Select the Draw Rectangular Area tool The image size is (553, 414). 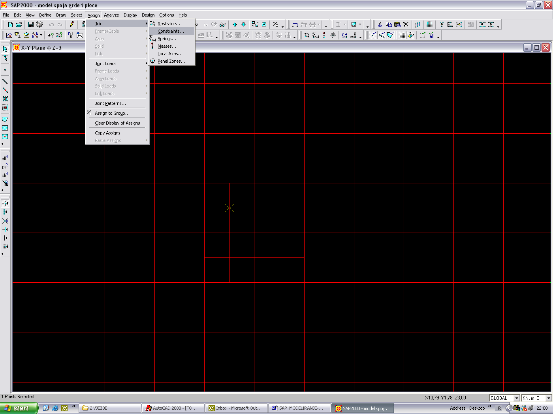point(5,128)
